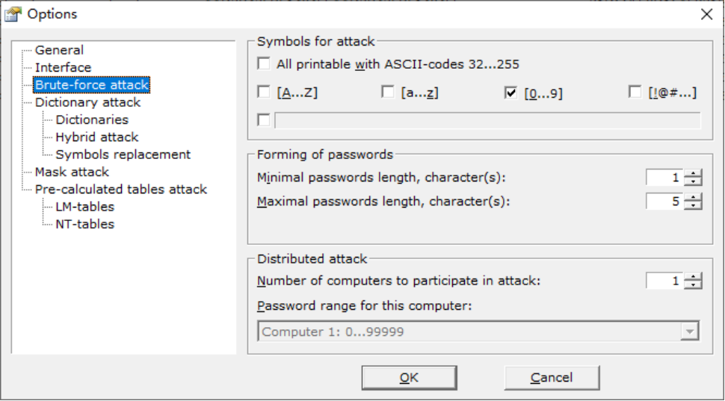
Task: Enable All printable ASCII-codes checkbox
Action: pyautogui.click(x=263, y=64)
